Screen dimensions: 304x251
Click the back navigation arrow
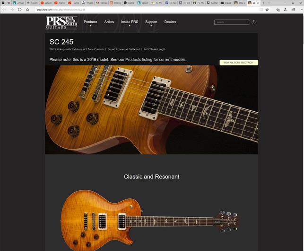4,9
